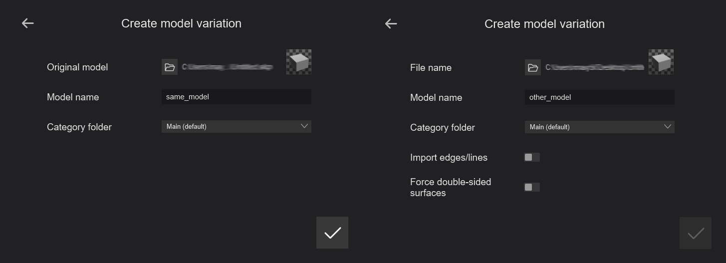
Task: Expand Category folder dropdown under same_model
Action: (236, 127)
